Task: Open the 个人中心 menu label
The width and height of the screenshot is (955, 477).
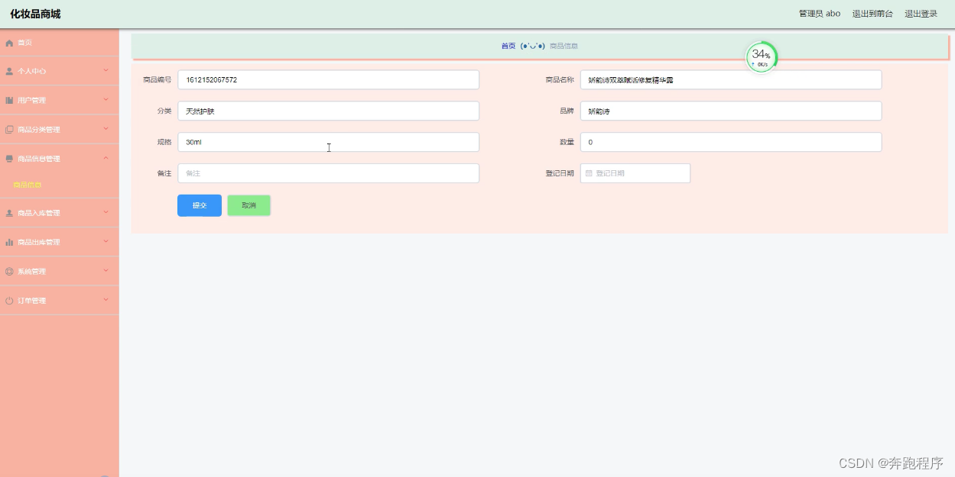Action: [32, 71]
